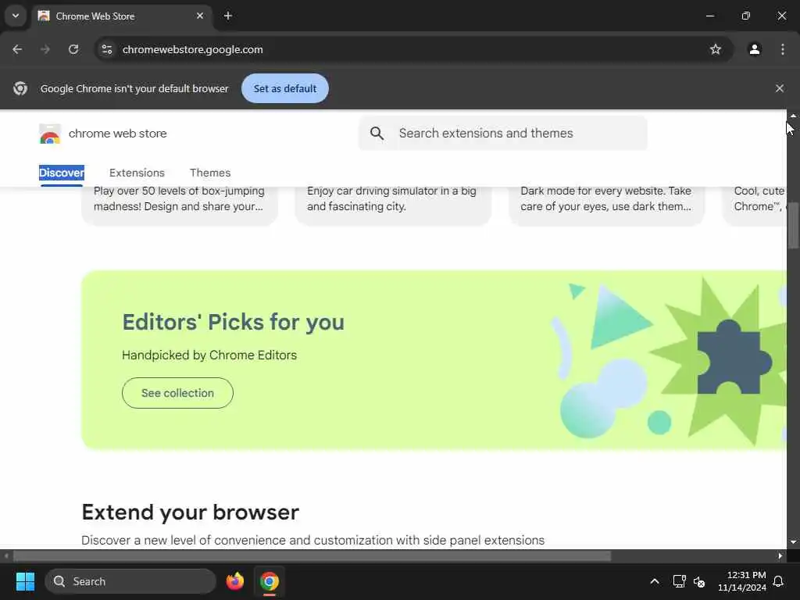Open the car driving simulator card
The height and width of the screenshot is (600, 800).
(393, 205)
